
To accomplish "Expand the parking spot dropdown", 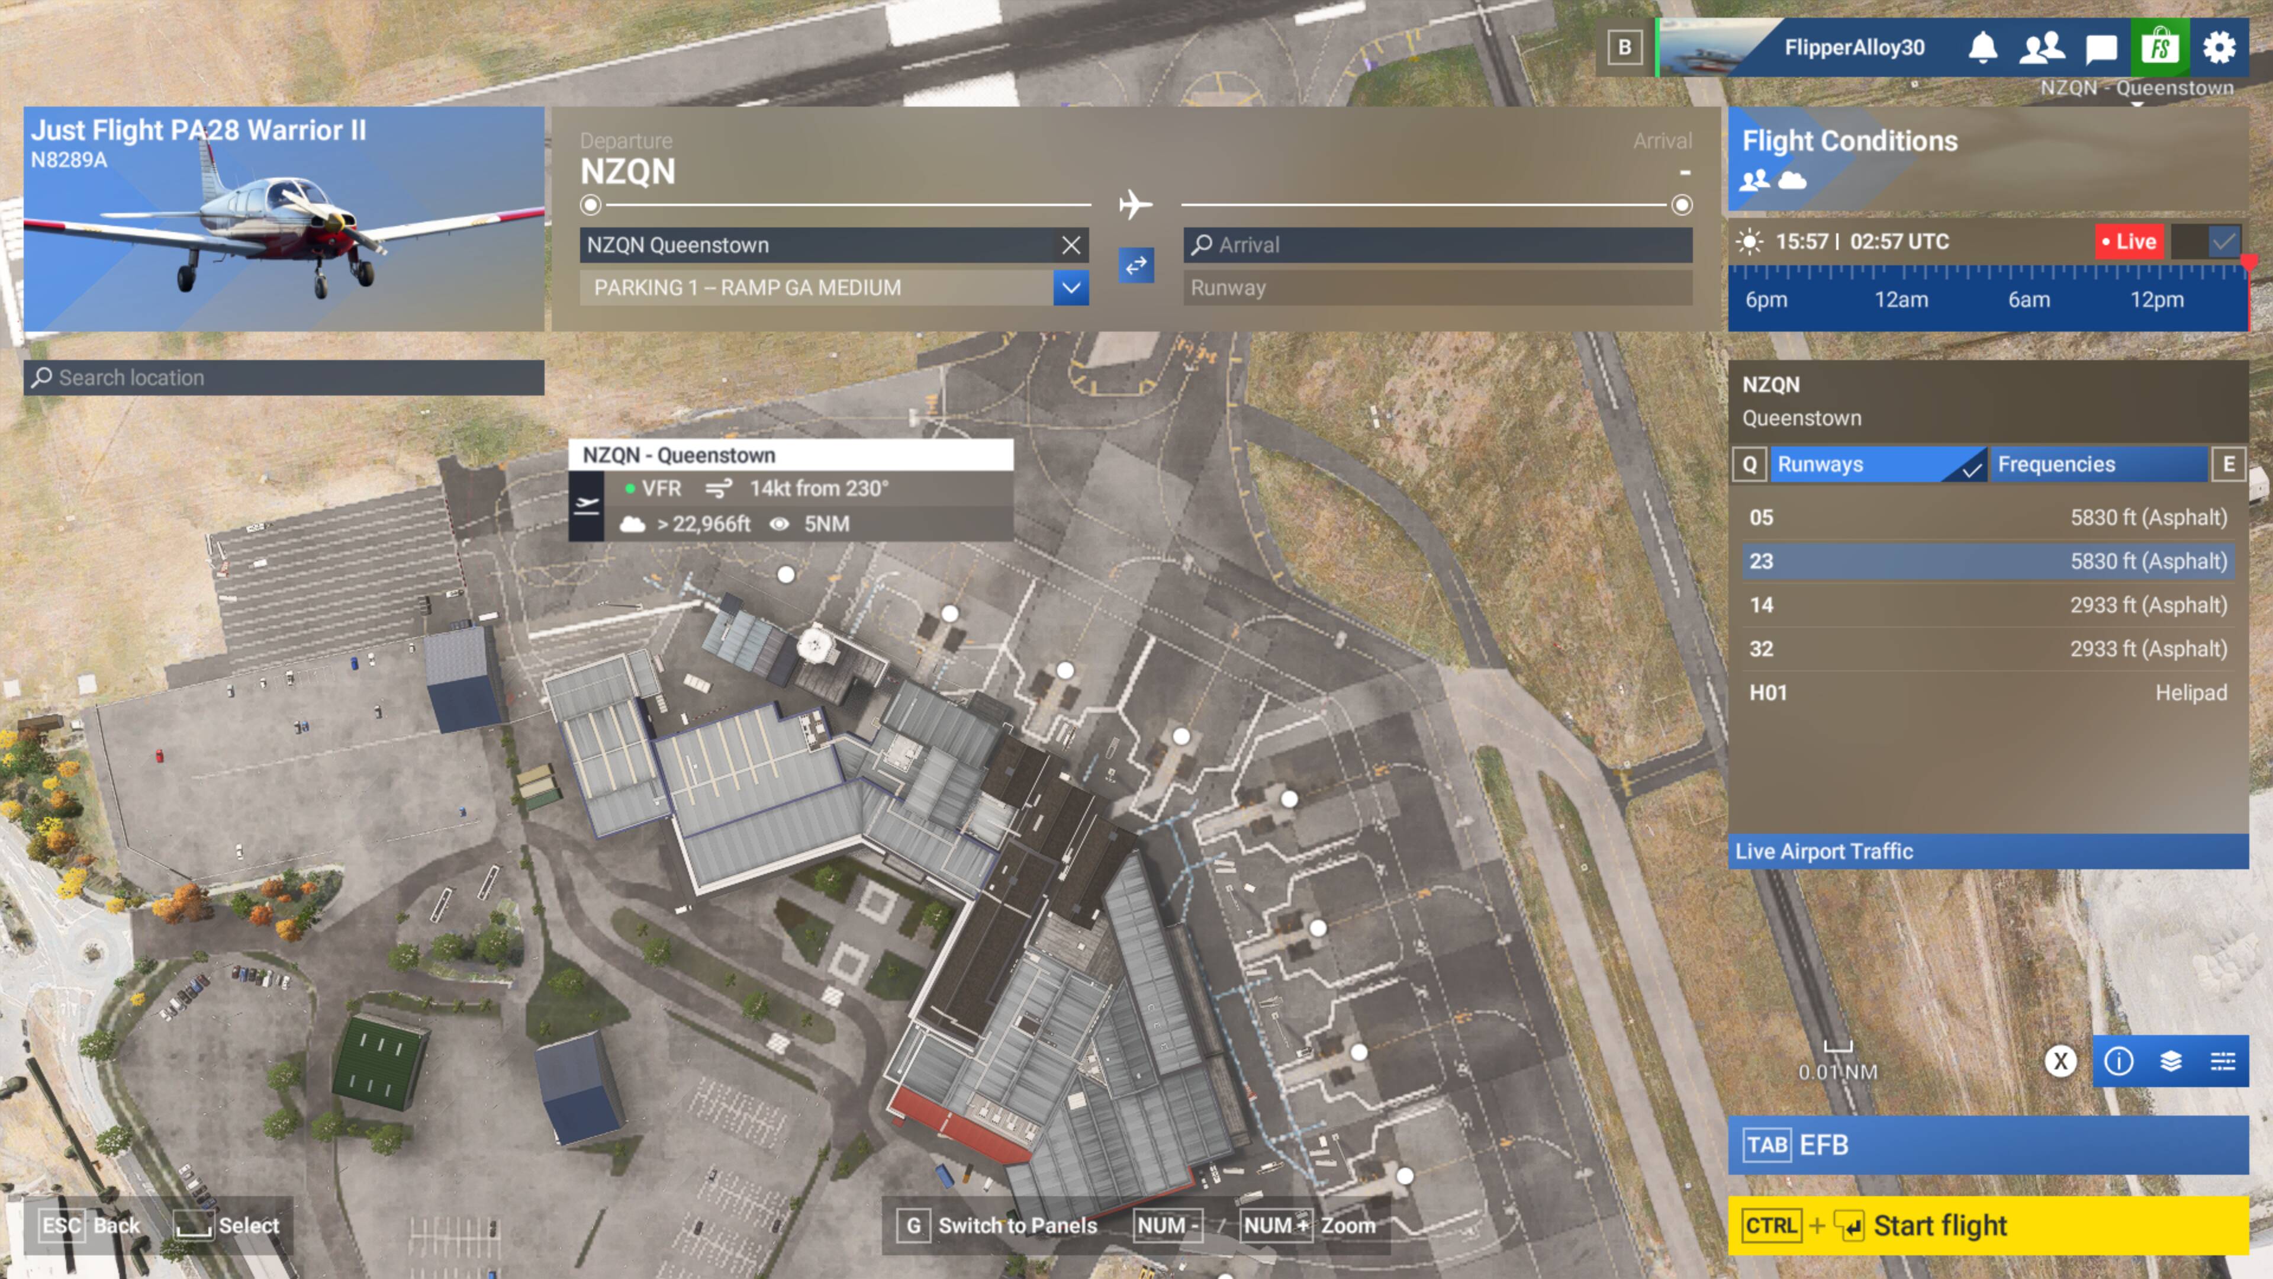I will tap(1070, 288).
